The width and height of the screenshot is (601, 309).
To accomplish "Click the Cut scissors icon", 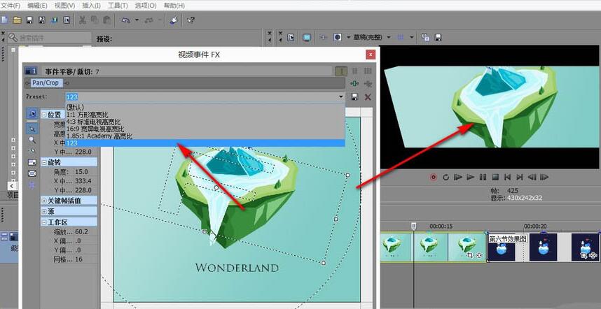I will [x=83, y=20].
